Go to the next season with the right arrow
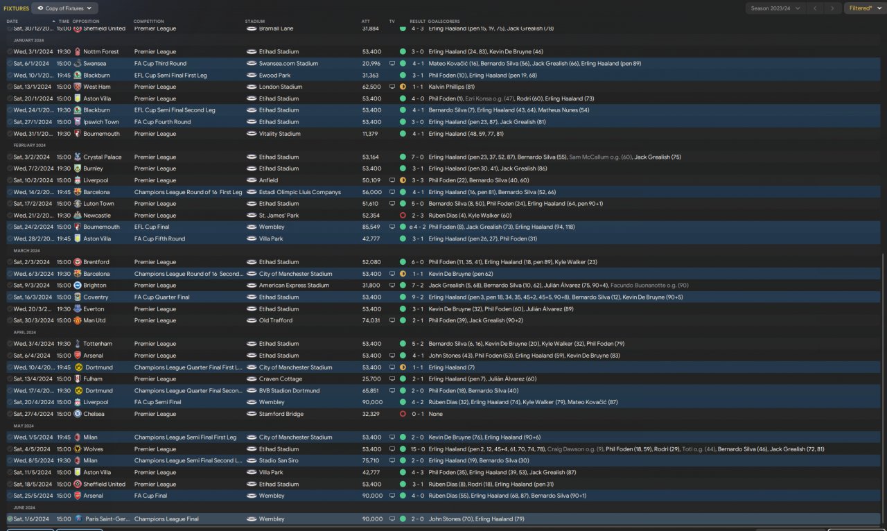The width and height of the screenshot is (887, 531). [x=833, y=8]
